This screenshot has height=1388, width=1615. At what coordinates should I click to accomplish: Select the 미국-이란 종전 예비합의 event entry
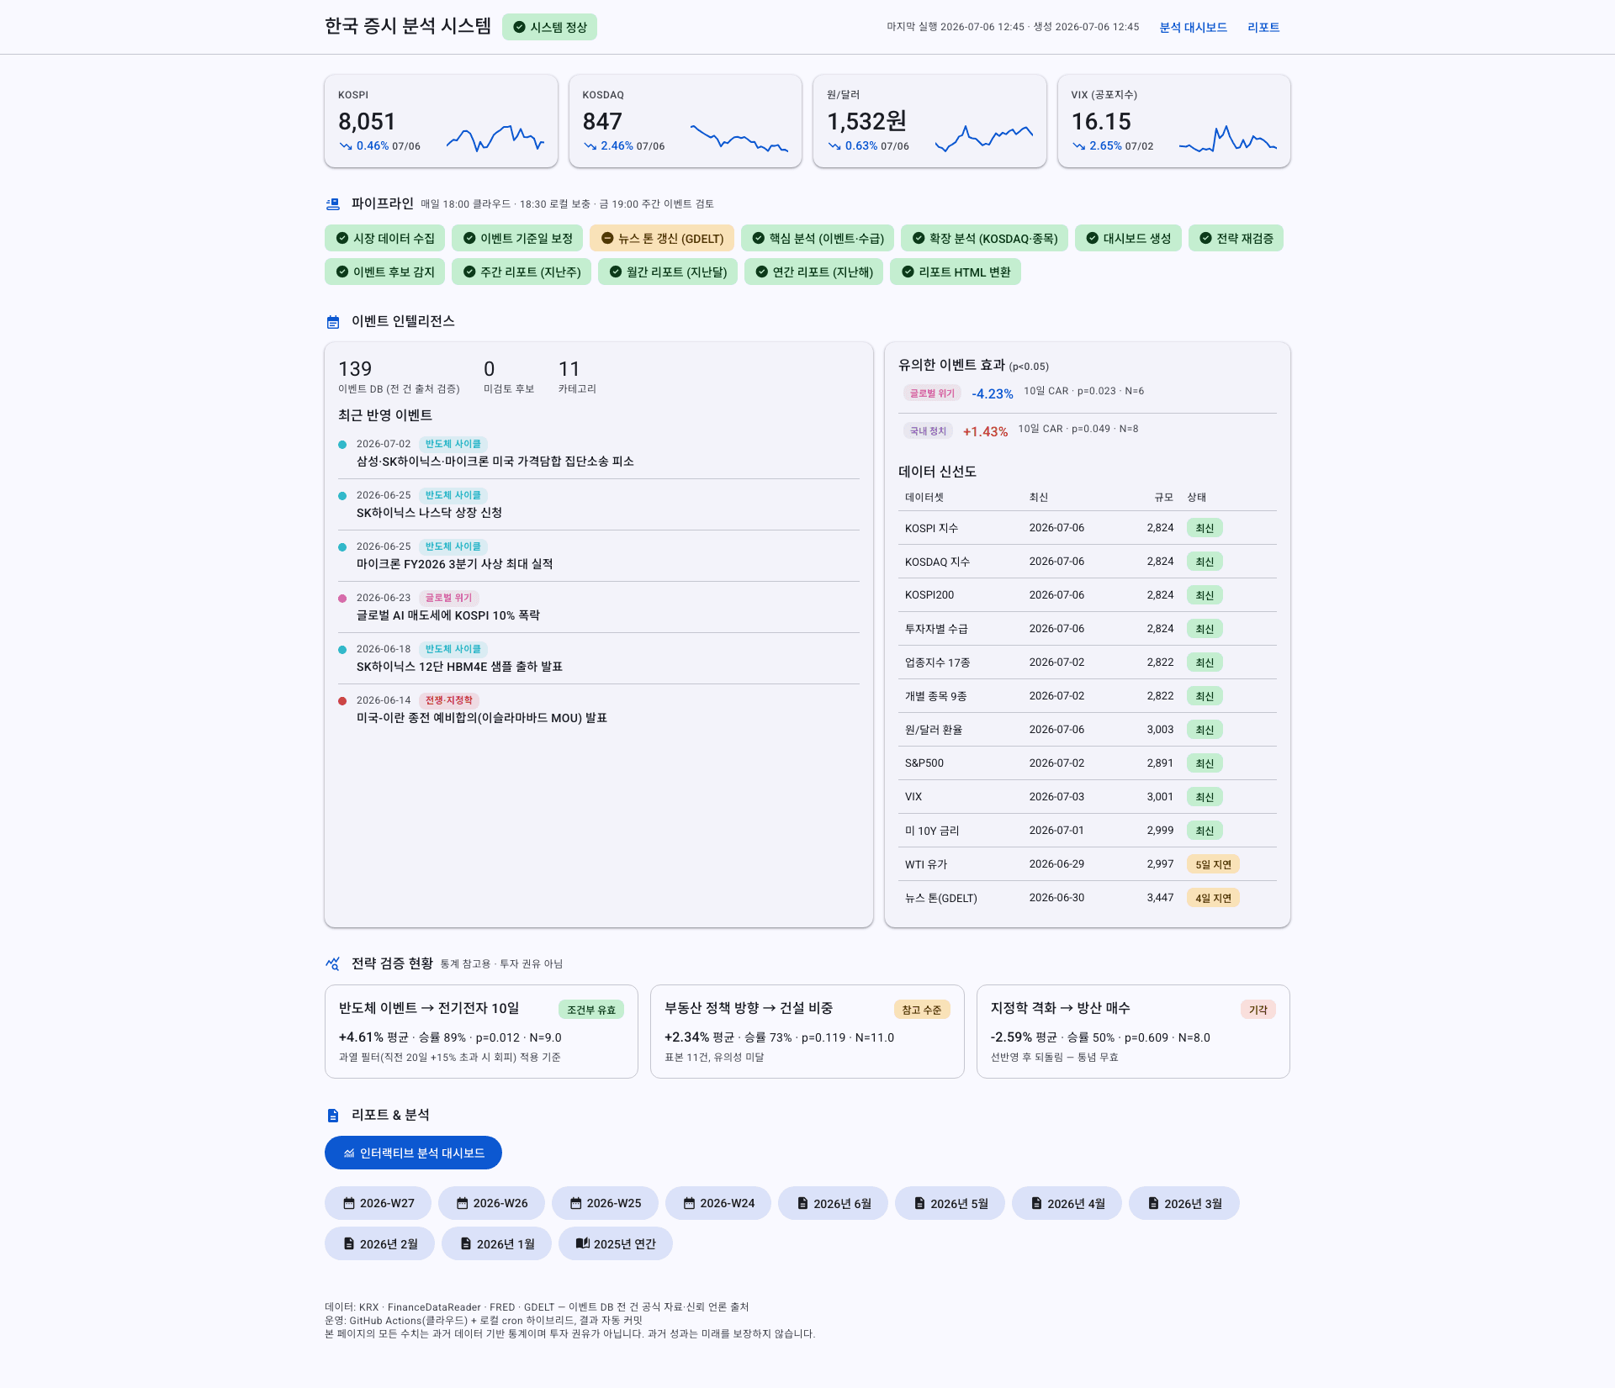click(x=598, y=709)
